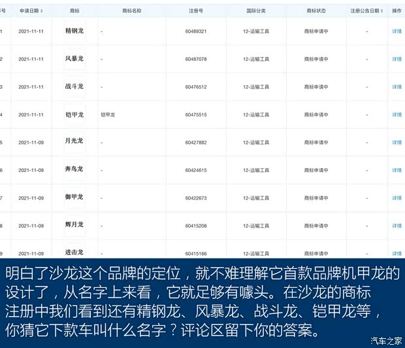Select registration number 60415166
The image size is (405, 348).
[x=196, y=254]
